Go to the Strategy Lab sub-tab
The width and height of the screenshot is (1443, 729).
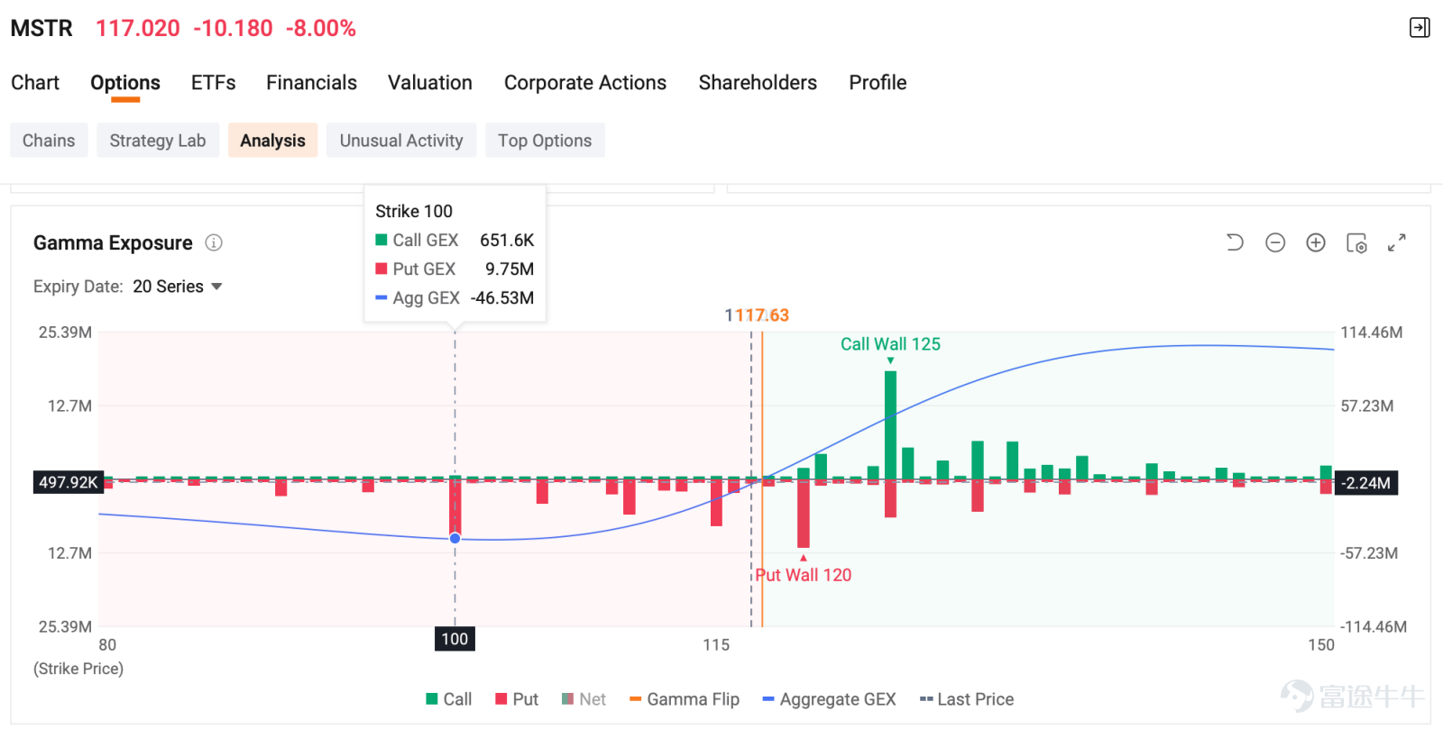point(158,141)
